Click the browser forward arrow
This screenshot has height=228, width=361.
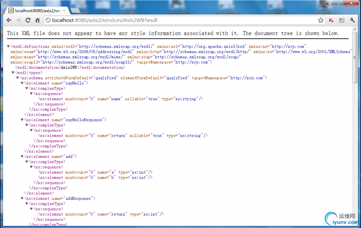click(18, 20)
